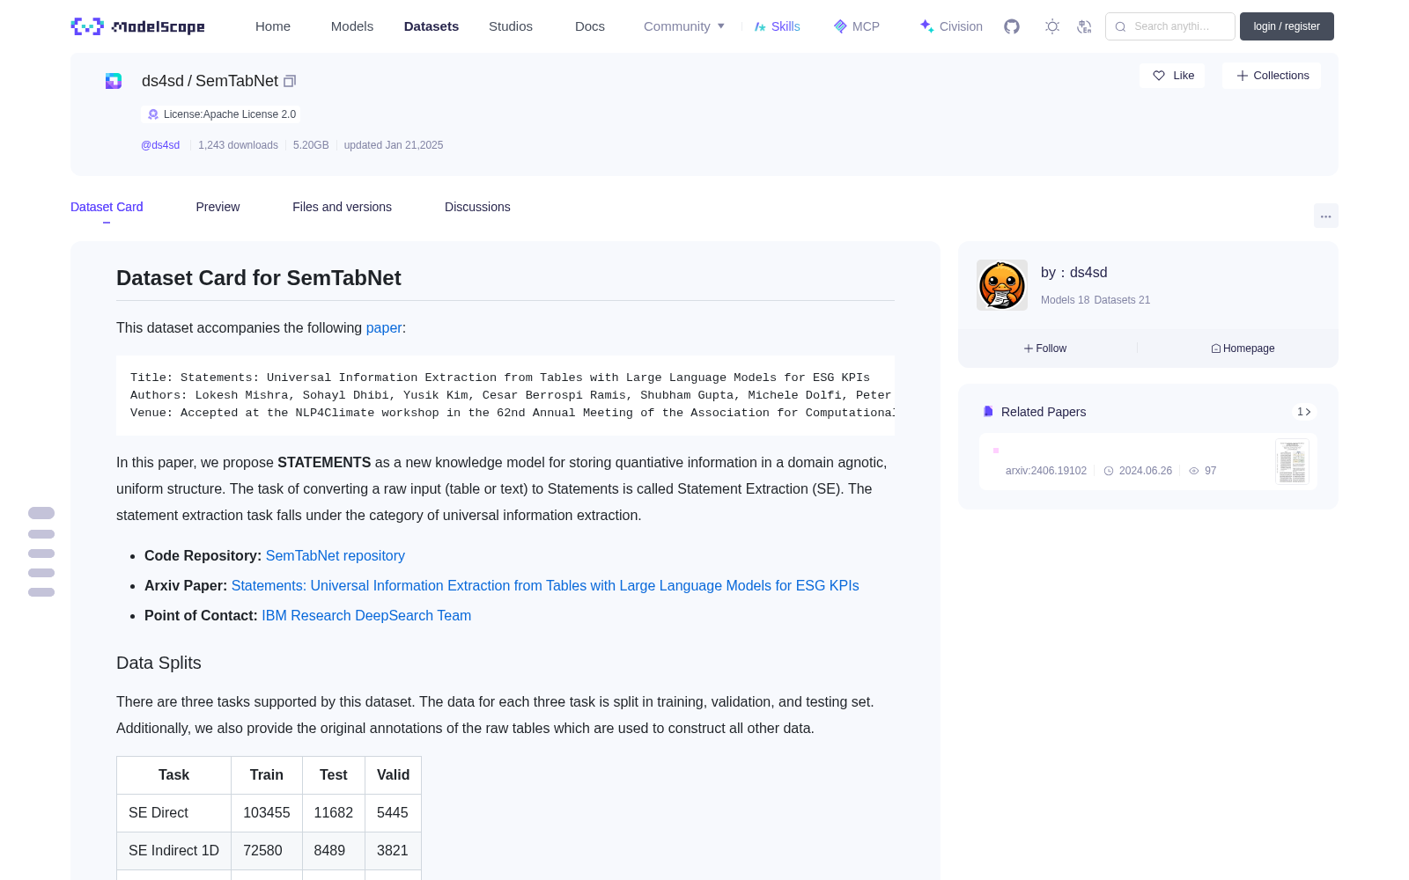Open the ModelScope logo homepage
This screenshot has height=880, width=1409.
[x=138, y=26]
